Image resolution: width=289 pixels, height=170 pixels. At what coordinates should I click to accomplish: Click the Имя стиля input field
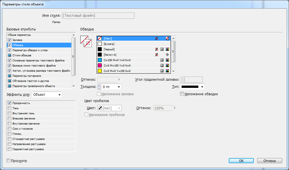98,16
